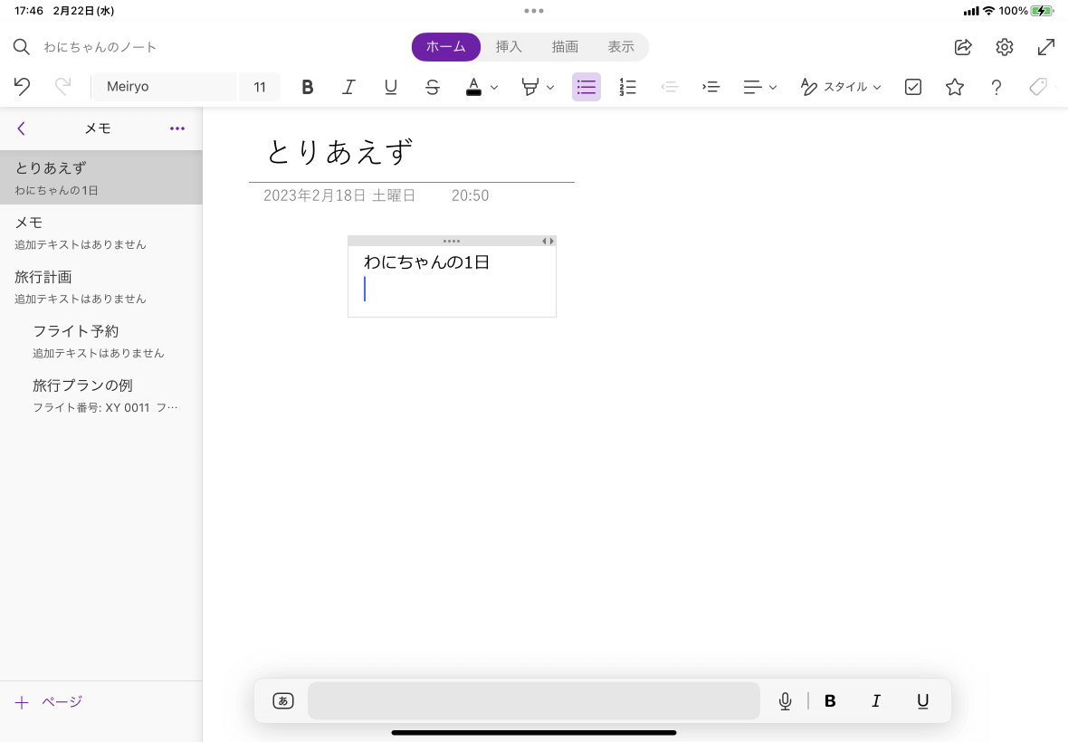
Task: Toggle italic in the top toolbar
Action: [348, 87]
